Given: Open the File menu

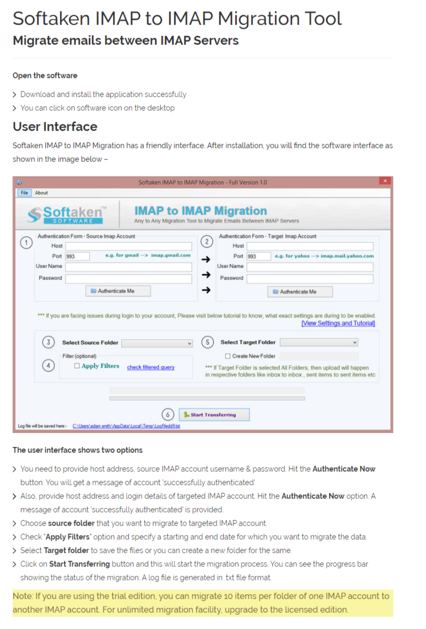Looking at the screenshot, I should pyautogui.click(x=24, y=193).
